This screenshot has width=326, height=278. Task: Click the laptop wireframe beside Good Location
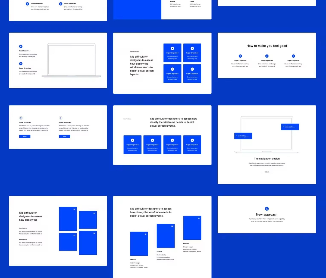pos(71,60)
